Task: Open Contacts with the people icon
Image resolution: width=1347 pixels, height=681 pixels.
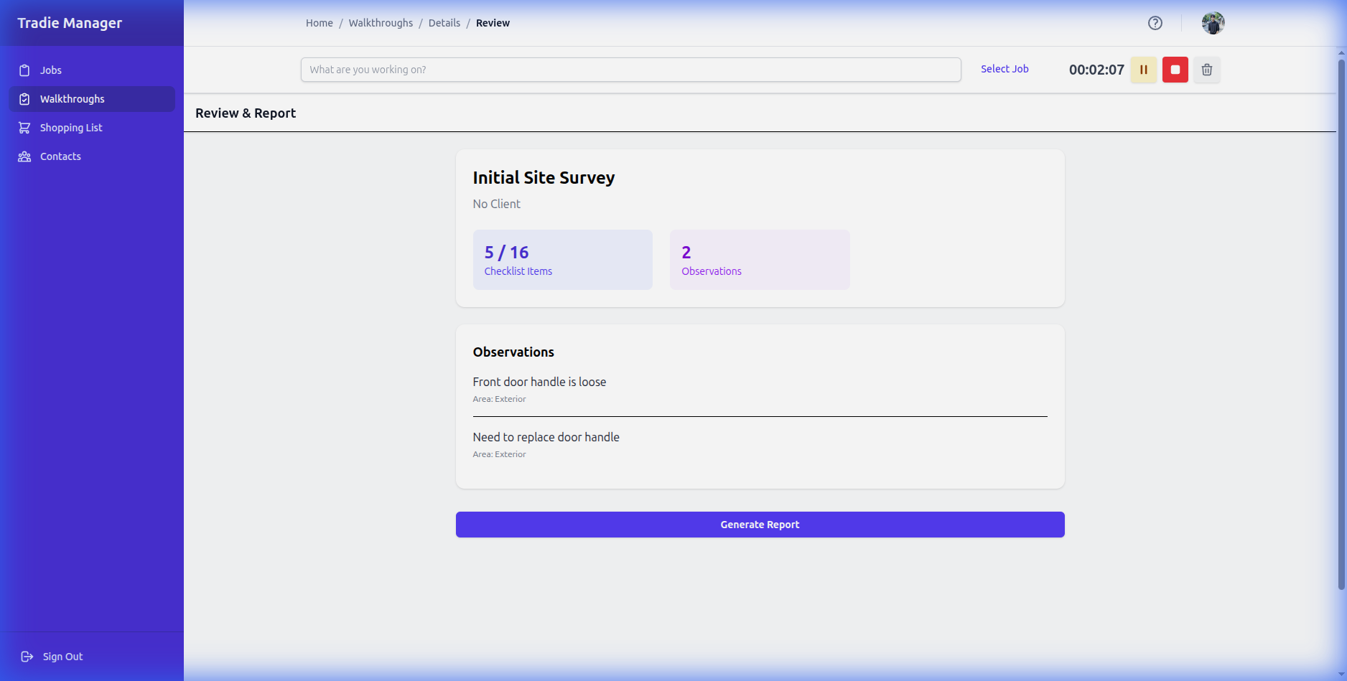Action: (x=25, y=156)
